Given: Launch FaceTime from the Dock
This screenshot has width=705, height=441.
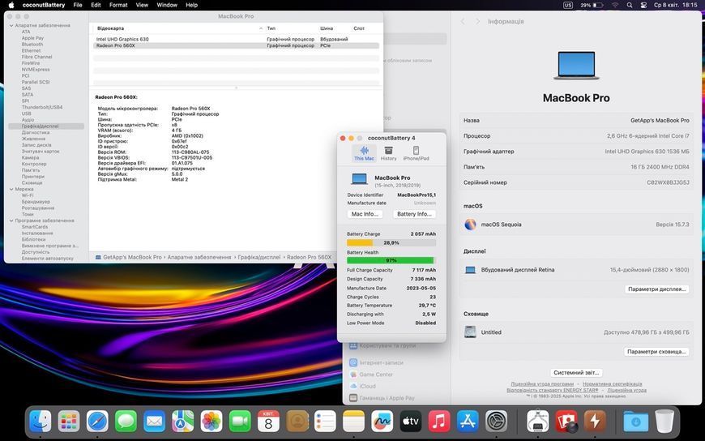Looking at the screenshot, I should (240, 422).
